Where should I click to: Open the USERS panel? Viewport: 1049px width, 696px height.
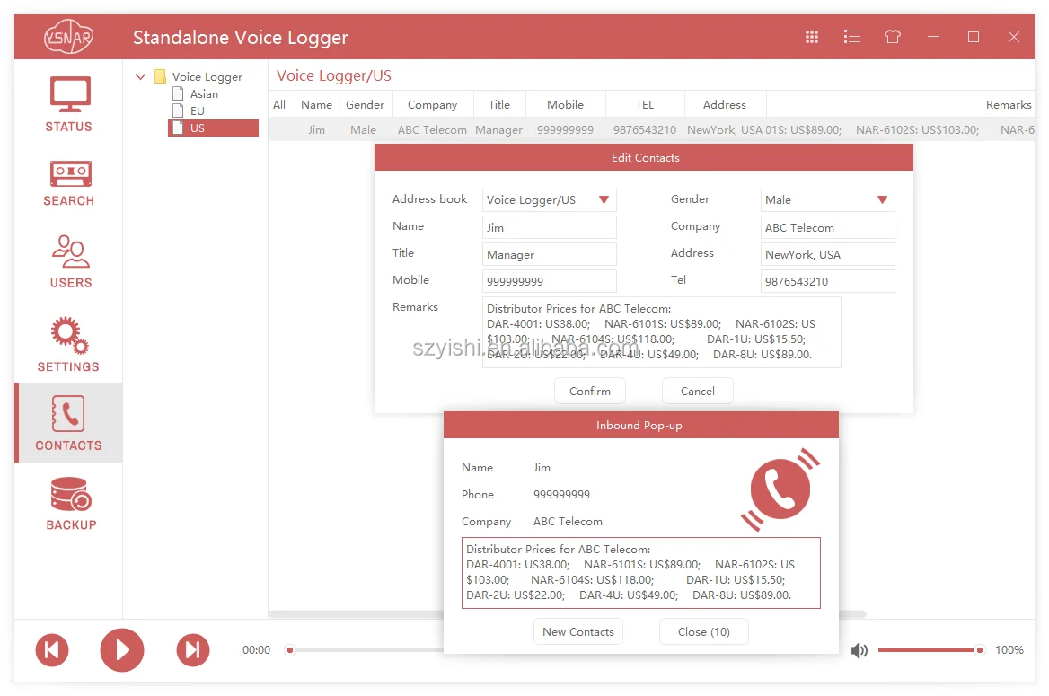pyautogui.click(x=68, y=260)
